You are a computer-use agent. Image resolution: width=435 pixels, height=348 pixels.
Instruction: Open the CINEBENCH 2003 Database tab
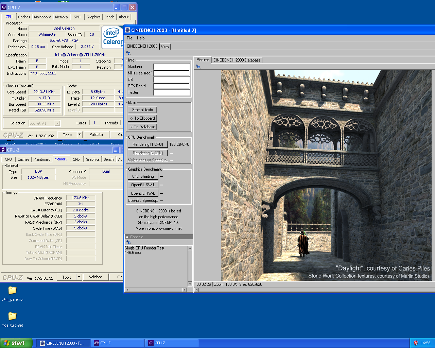tap(237, 60)
